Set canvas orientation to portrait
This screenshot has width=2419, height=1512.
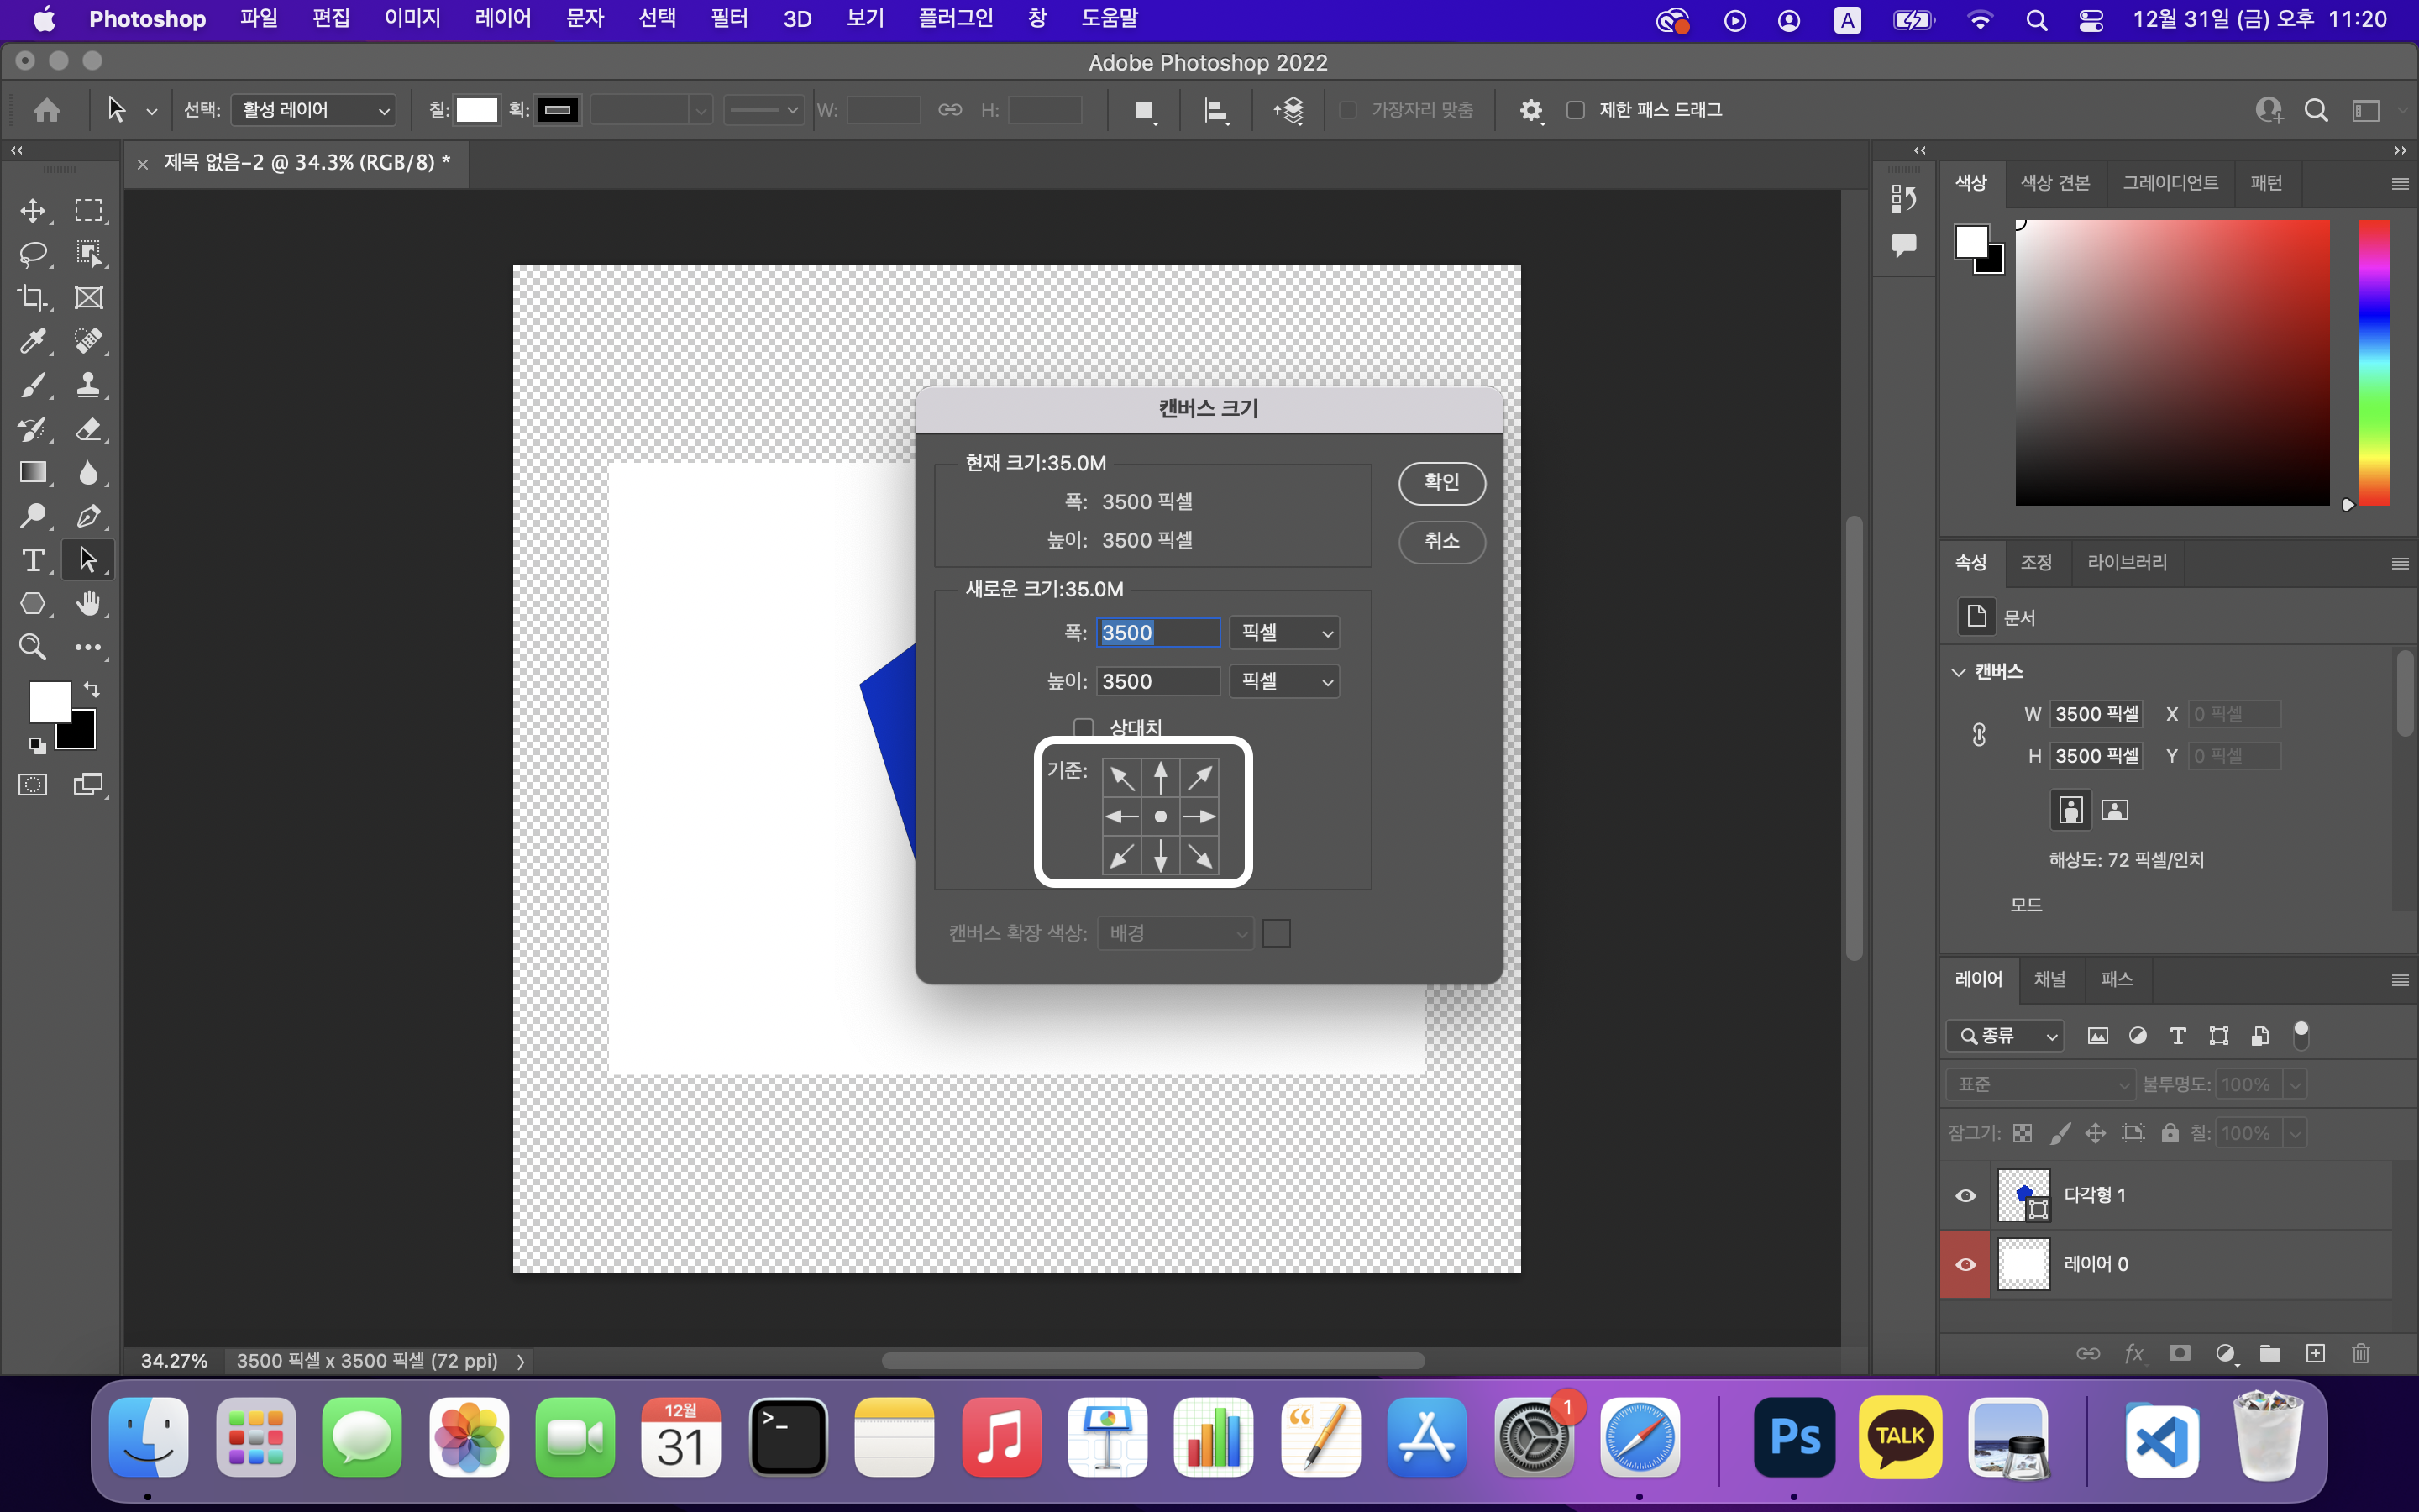click(2071, 809)
